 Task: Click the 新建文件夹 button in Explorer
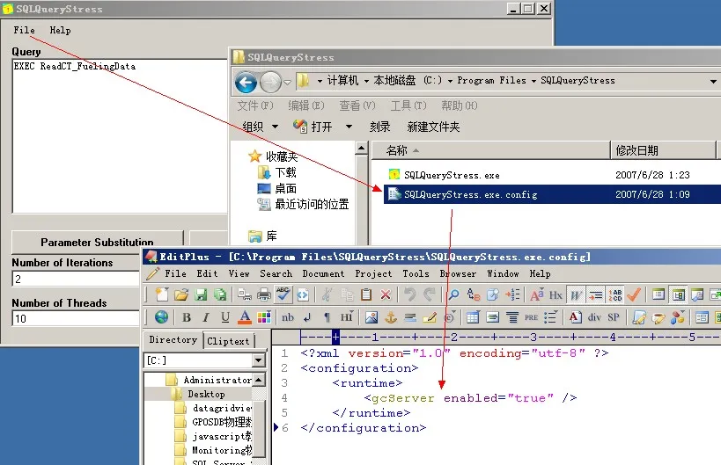tap(433, 127)
